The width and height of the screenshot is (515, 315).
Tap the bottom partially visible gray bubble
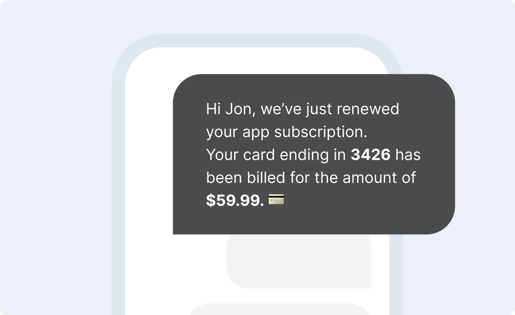[x=279, y=309]
